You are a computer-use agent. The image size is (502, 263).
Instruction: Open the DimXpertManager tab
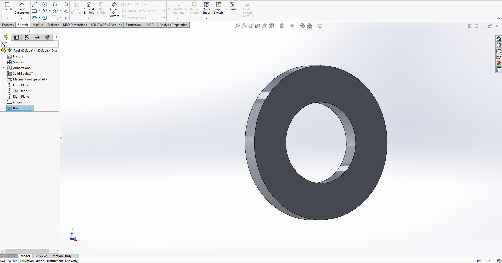[x=37, y=37]
